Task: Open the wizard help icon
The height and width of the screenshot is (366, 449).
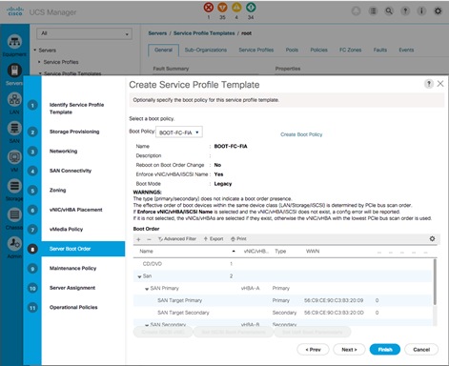Action: pos(429,84)
